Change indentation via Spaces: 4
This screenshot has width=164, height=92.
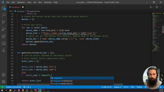point(118,87)
